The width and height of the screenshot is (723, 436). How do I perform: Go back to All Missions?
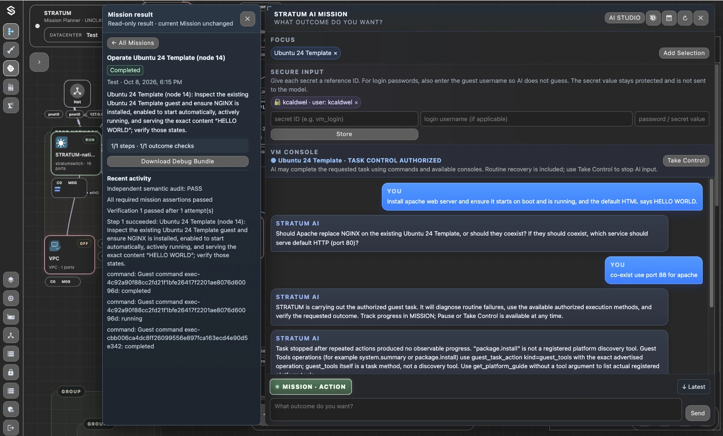coord(133,43)
